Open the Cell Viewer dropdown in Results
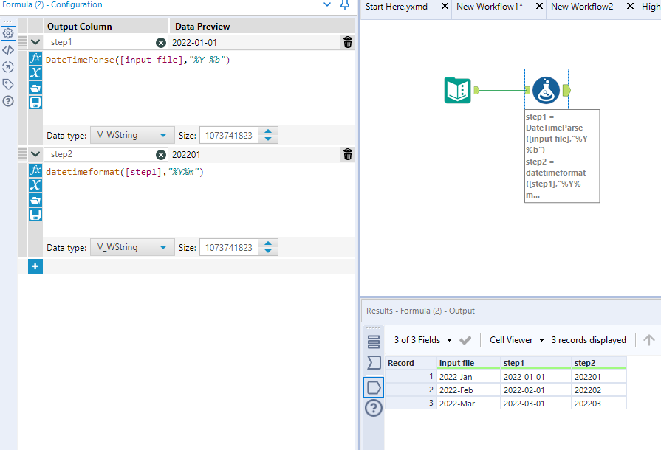This screenshot has height=450, width=661. [516, 340]
